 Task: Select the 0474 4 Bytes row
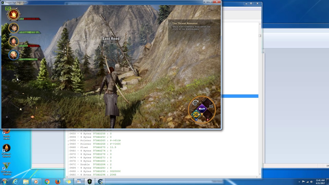pyautogui.click(x=90, y=158)
